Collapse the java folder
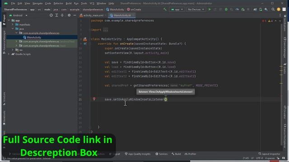The height and width of the screenshot is (162, 289). tap(13, 29)
